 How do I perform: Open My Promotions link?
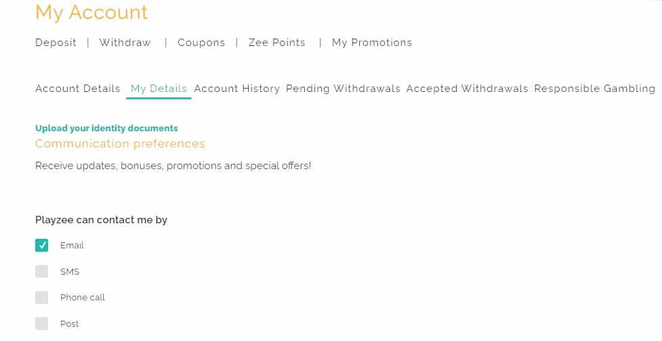(x=372, y=43)
